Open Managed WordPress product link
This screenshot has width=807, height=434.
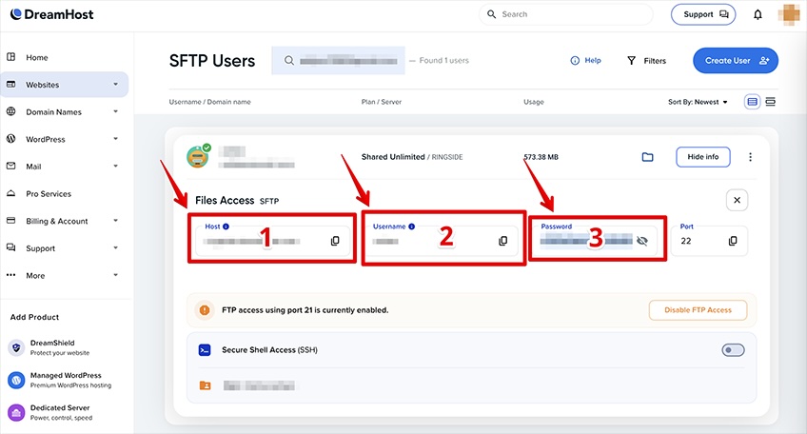(x=70, y=380)
